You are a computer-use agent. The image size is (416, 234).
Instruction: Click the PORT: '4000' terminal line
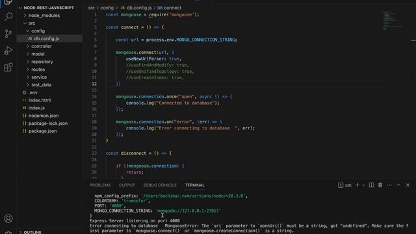(110, 205)
